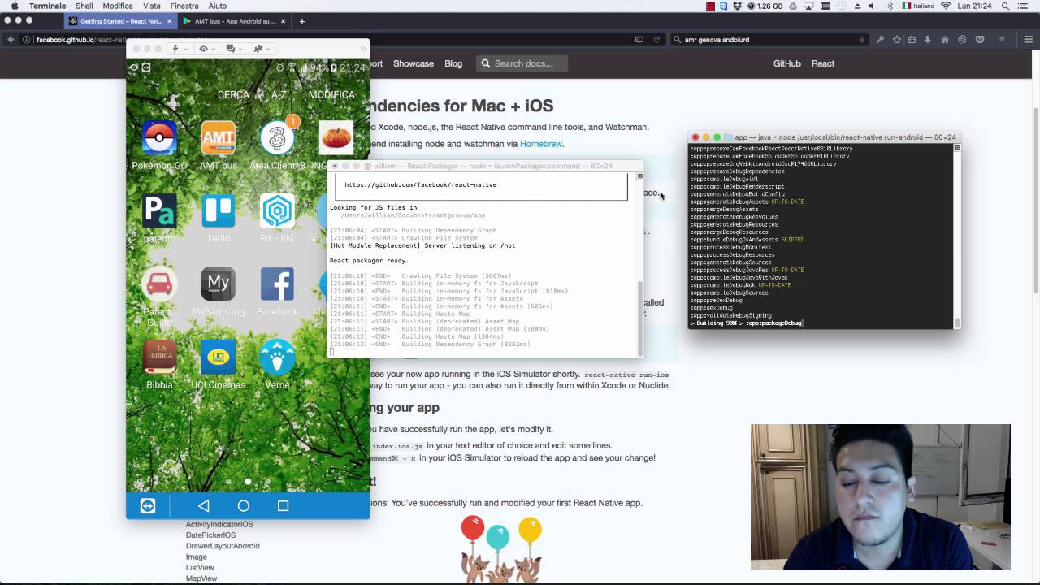Screen dimensions: 1040x585
Task: Open the Firefox hamburger menu
Action: click(x=1028, y=39)
